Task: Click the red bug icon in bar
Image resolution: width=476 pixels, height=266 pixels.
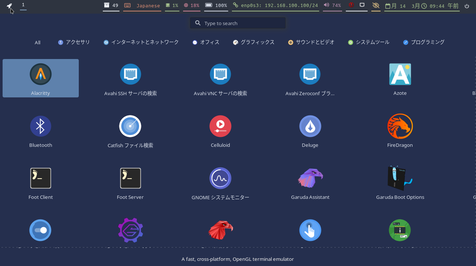Action: [351, 5]
